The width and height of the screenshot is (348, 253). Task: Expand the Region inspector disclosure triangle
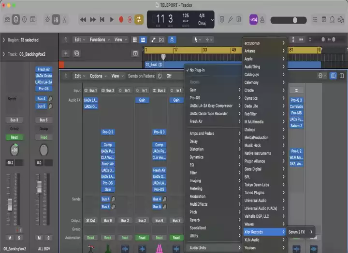(x=4, y=40)
